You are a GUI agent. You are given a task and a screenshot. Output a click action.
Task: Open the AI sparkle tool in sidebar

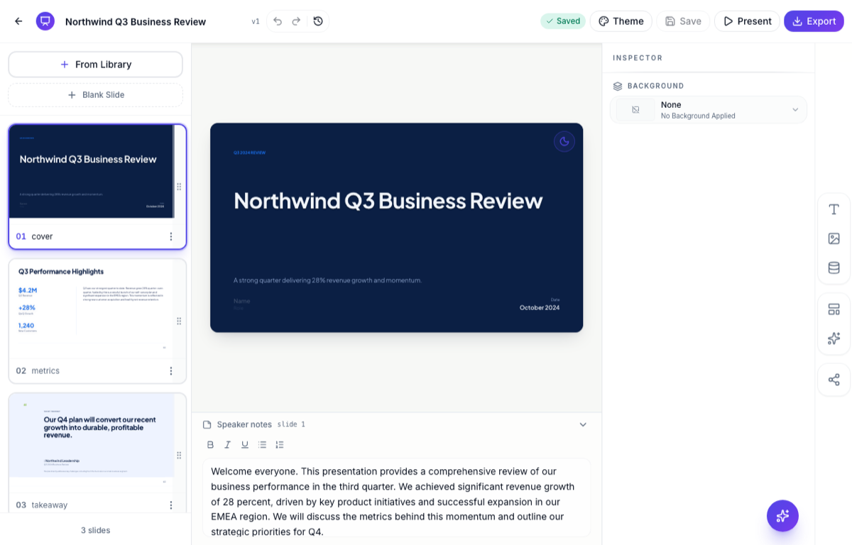[834, 338]
